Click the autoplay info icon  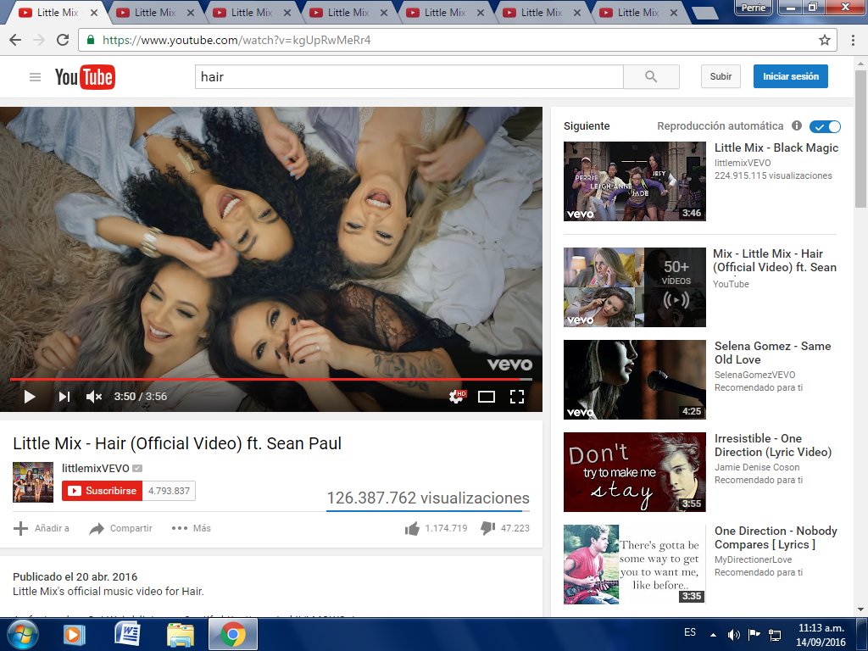(x=797, y=125)
